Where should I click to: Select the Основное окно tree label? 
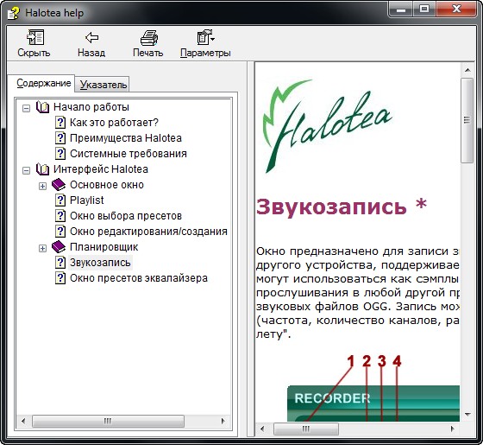107,185
